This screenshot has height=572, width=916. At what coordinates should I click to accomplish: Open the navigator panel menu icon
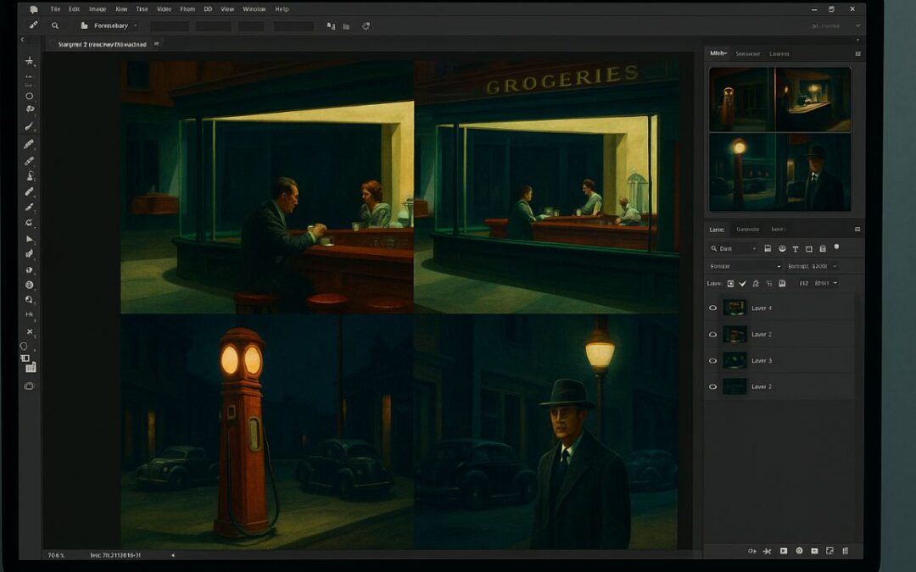coord(857,53)
